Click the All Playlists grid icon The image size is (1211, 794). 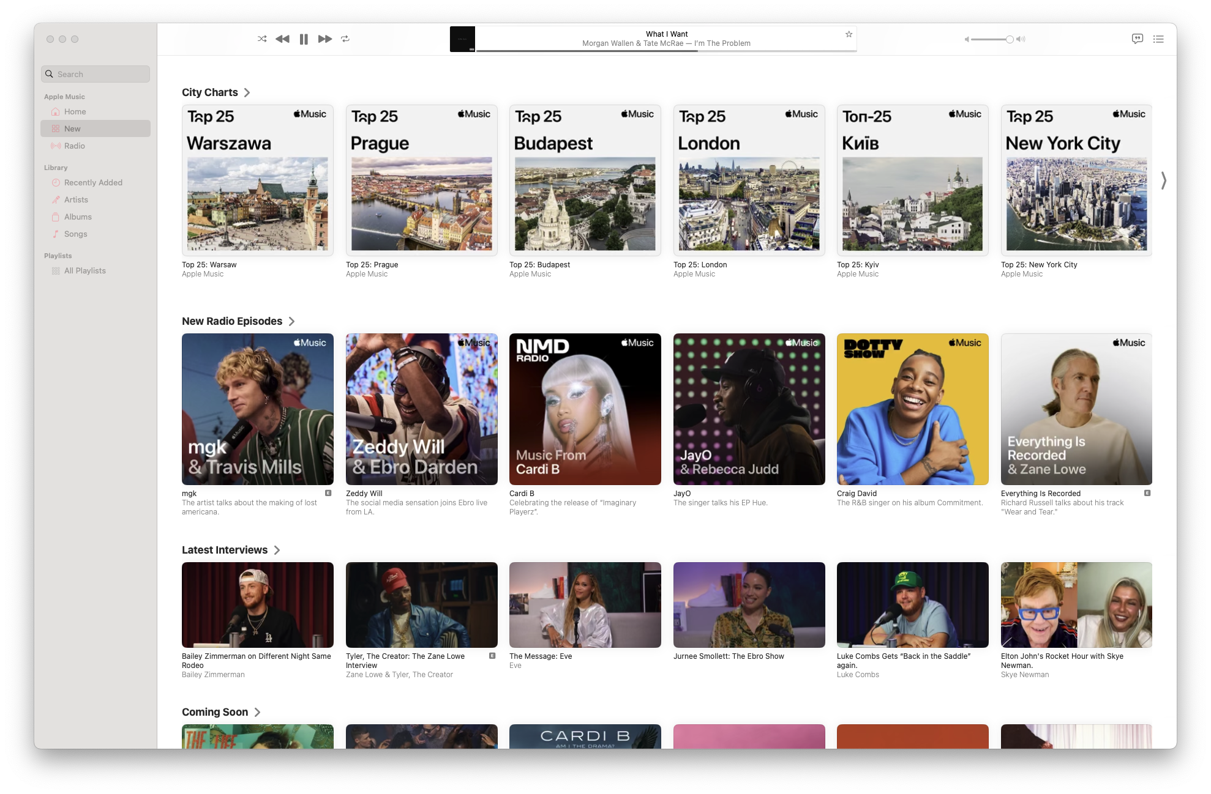(x=56, y=270)
